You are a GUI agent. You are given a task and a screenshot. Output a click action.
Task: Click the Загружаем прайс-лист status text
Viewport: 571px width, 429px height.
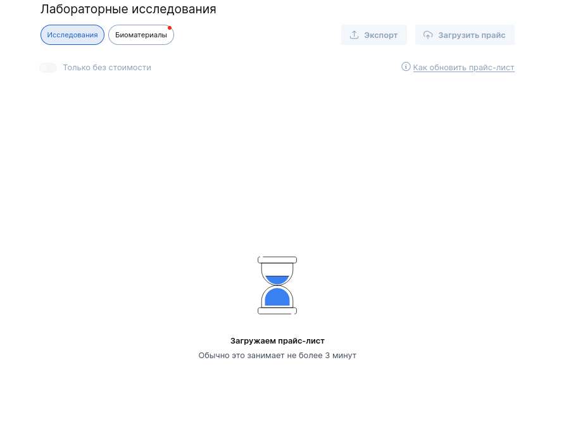pos(277,341)
